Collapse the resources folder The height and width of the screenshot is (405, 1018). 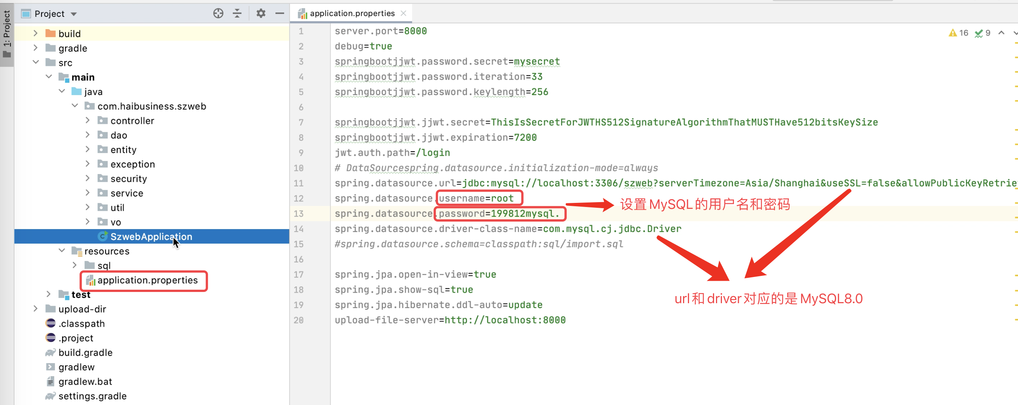(x=62, y=250)
